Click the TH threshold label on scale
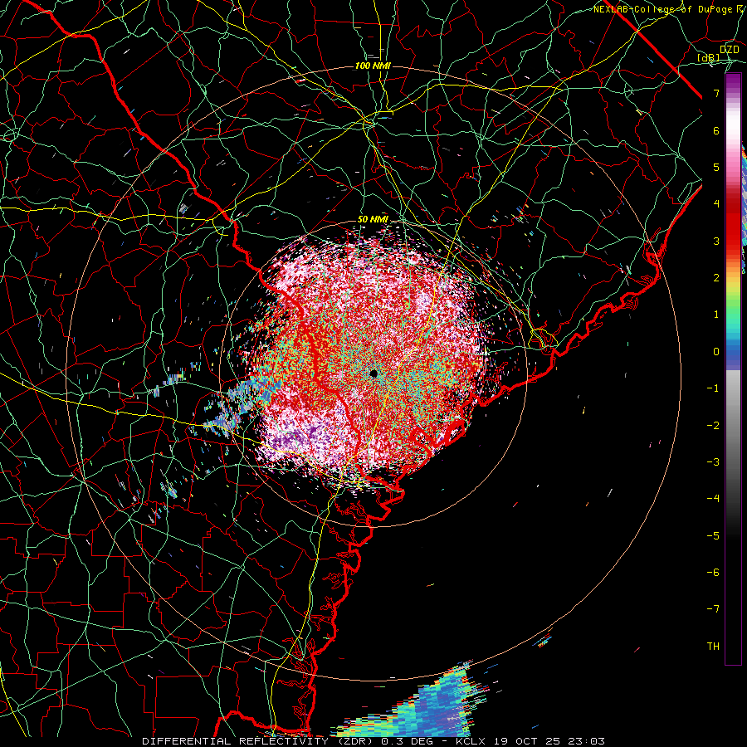This screenshot has width=747, height=747. click(713, 647)
